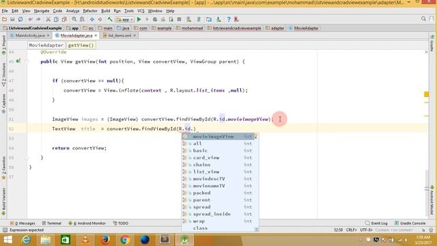The width and height of the screenshot is (437, 246).
Task: Click the Copy toolbar icon
Action: tap(56, 19)
